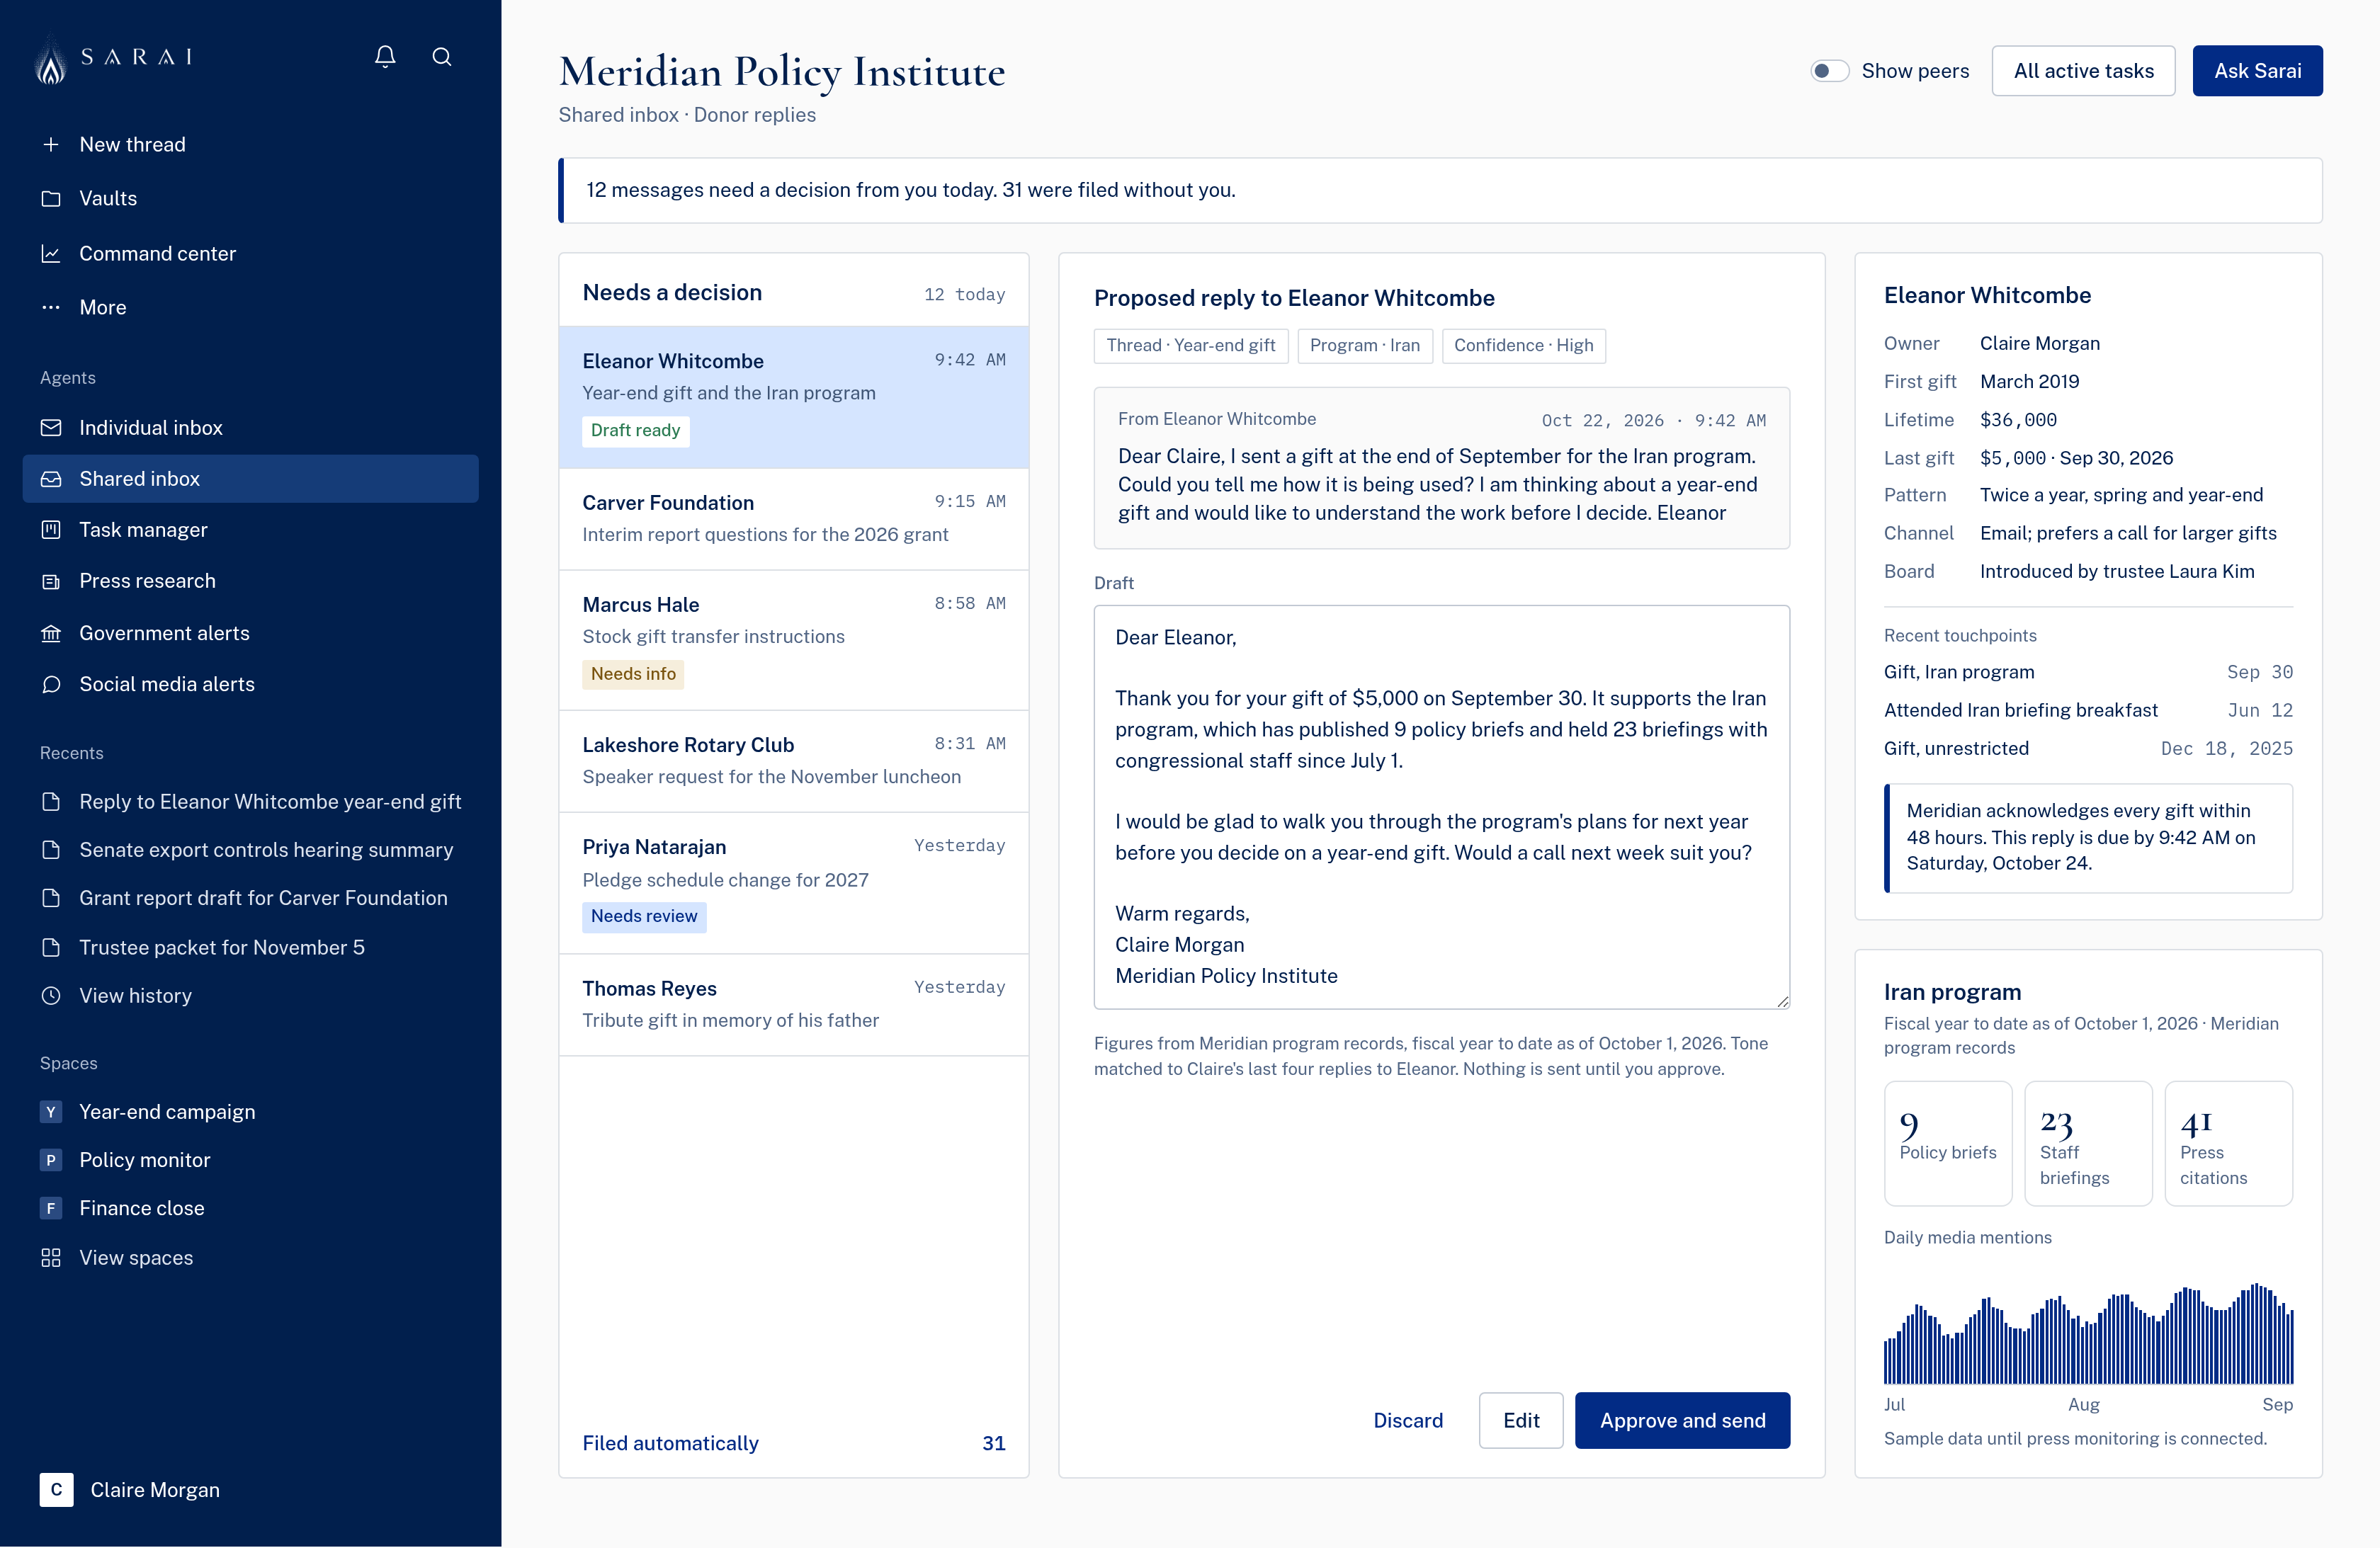Image resolution: width=2380 pixels, height=1548 pixels.
Task: Click the All active tasks button
Action: click(2083, 71)
